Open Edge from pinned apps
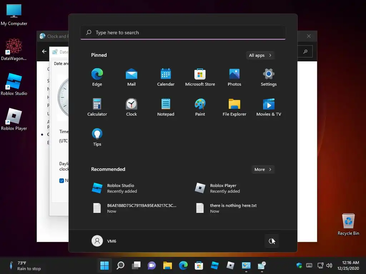The image size is (366, 274). (97, 77)
